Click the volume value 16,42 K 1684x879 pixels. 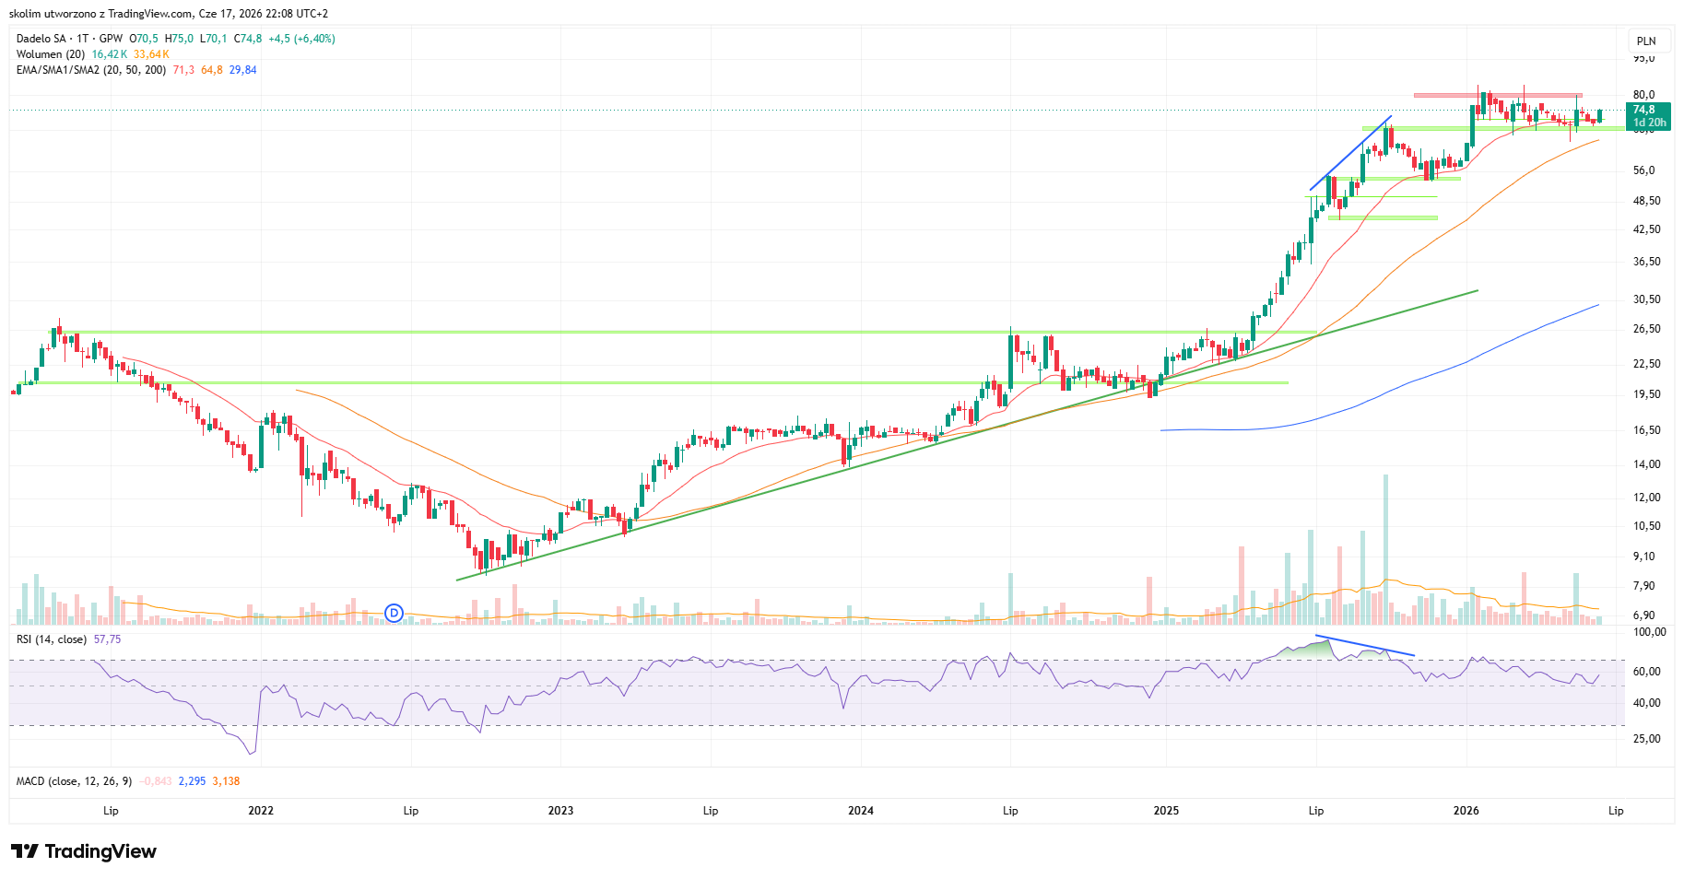[110, 54]
